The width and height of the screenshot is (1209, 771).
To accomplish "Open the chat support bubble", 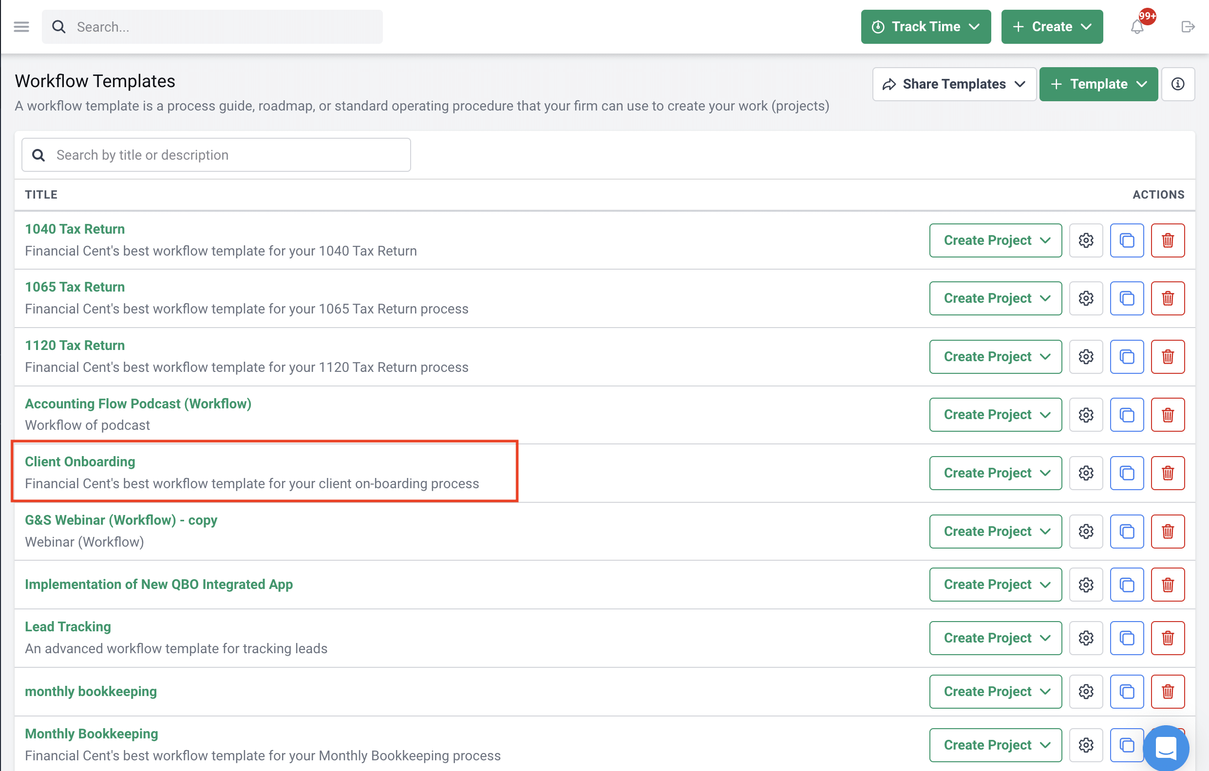I will tap(1166, 748).
